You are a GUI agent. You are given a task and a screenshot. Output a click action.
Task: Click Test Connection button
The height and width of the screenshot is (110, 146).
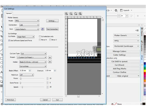[52, 29]
